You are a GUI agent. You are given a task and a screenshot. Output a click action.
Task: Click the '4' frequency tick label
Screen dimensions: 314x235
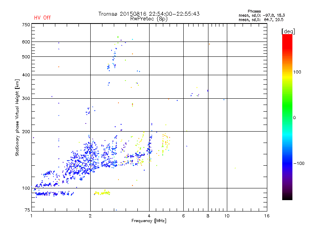149,216
